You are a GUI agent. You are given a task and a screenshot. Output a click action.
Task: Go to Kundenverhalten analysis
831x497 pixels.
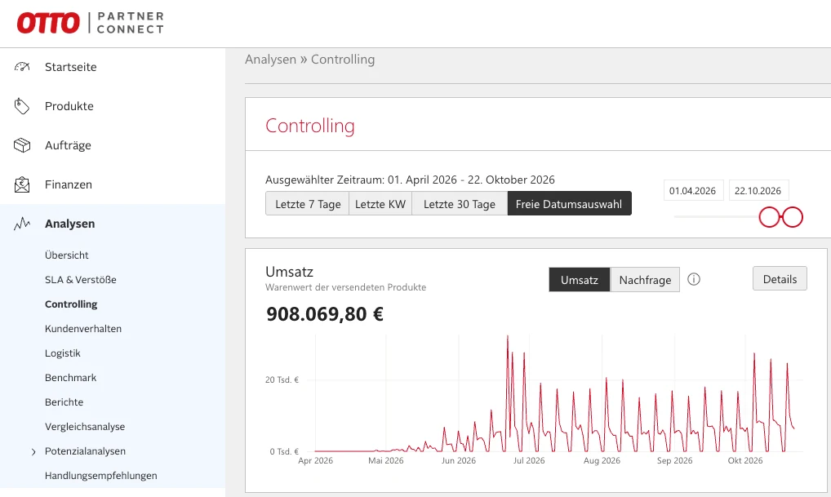click(83, 329)
